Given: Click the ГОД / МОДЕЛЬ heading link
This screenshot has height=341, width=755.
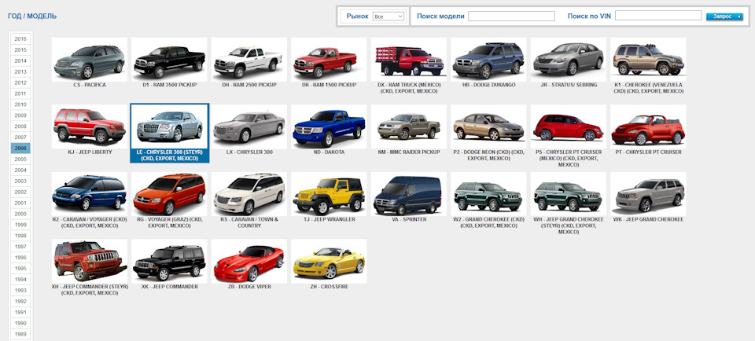Looking at the screenshot, I should coord(32,16).
